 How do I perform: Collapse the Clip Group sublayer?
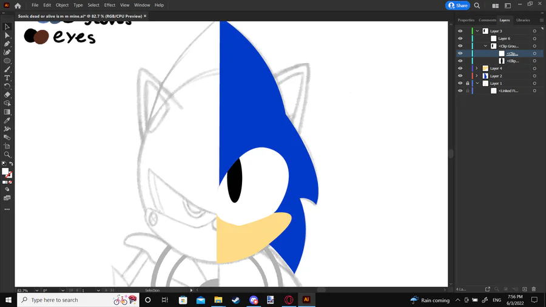[486, 46]
